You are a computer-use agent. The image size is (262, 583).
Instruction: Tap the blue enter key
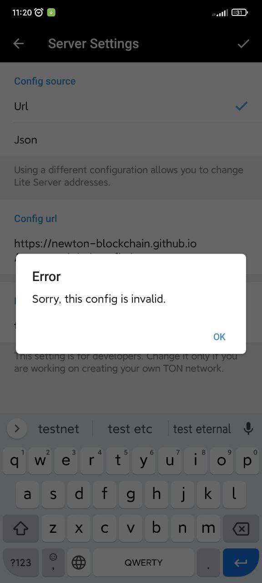click(241, 563)
